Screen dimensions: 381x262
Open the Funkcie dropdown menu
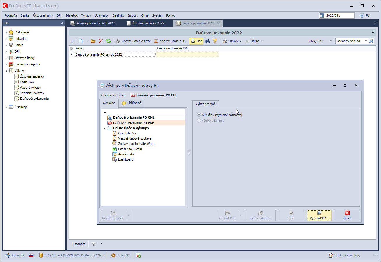[232, 41]
